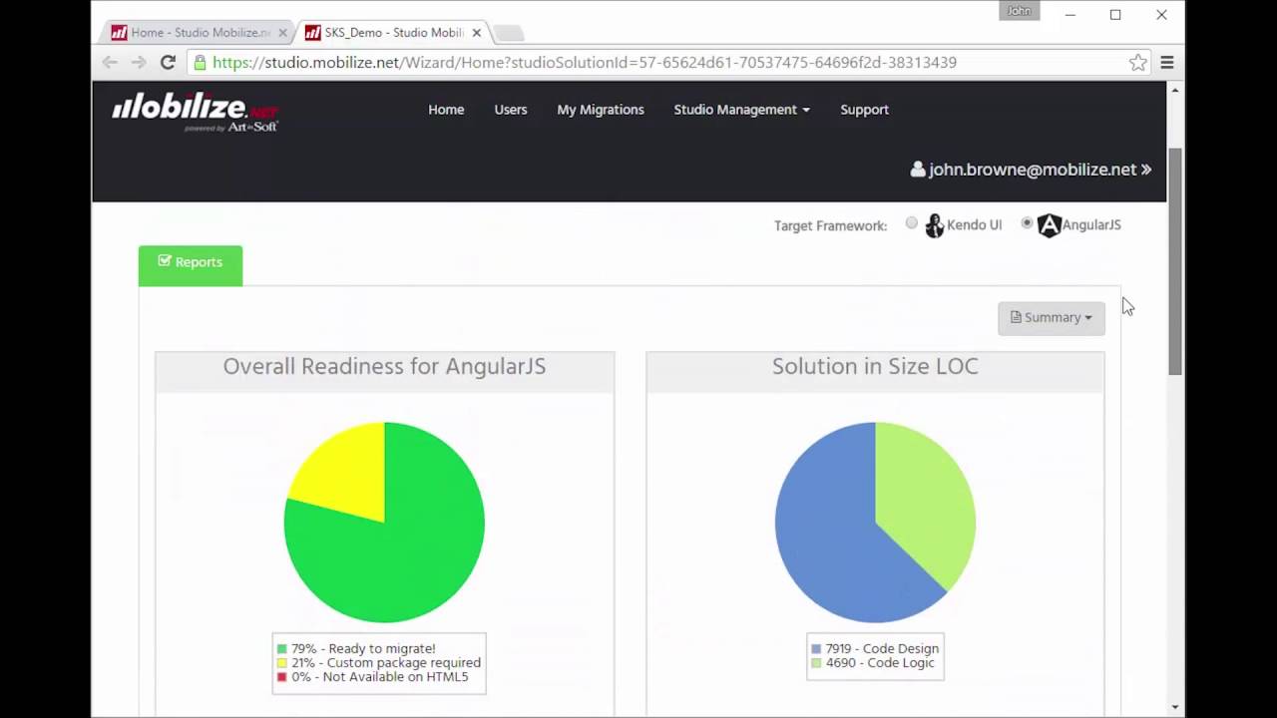Click "7919 - Code Design" legend text
Viewport: 1277px width, 718px height.
[882, 649]
